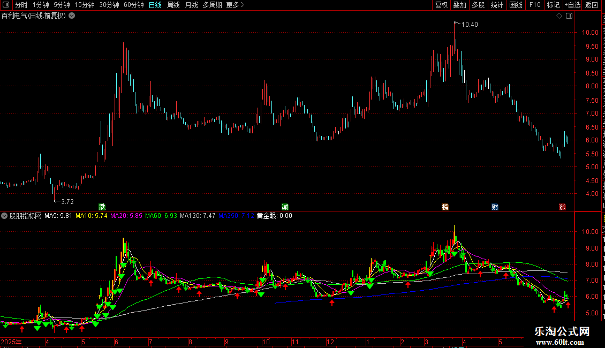605x348 pixels.
Task: Select the 30分钟 period
Action: [x=109, y=5]
